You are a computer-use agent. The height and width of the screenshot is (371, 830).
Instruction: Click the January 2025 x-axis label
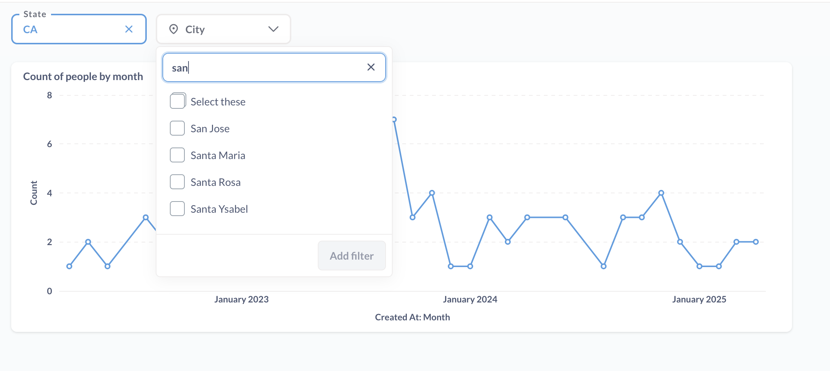pyautogui.click(x=699, y=299)
